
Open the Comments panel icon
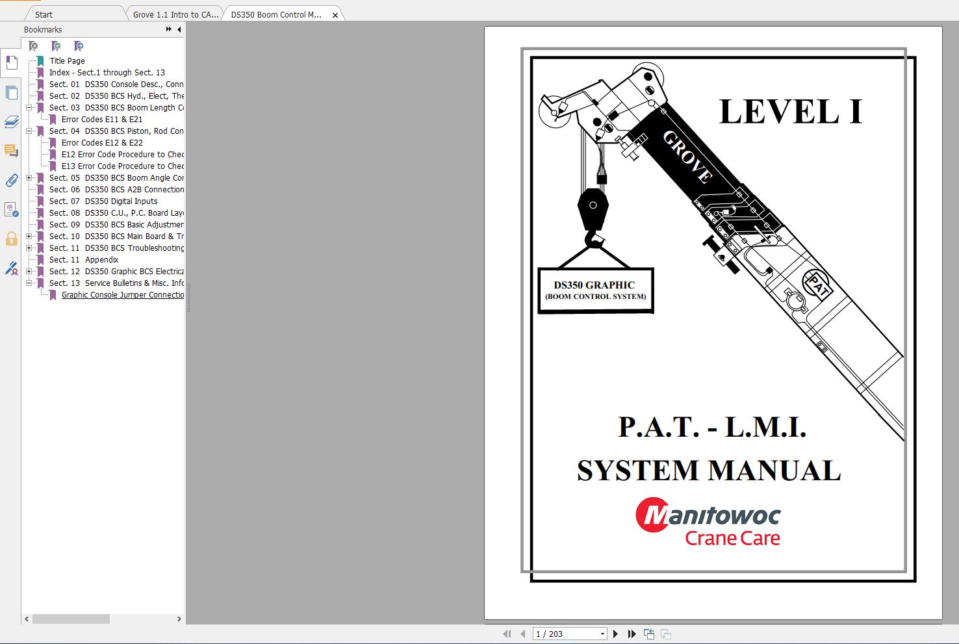click(11, 151)
